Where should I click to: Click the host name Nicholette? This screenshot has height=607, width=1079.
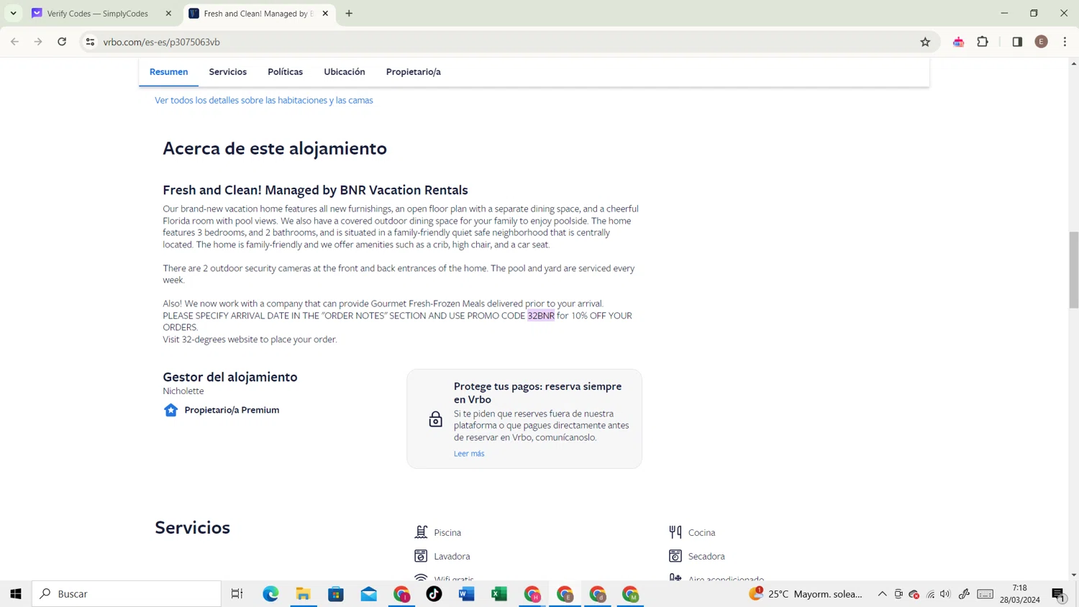(x=183, y=391)
